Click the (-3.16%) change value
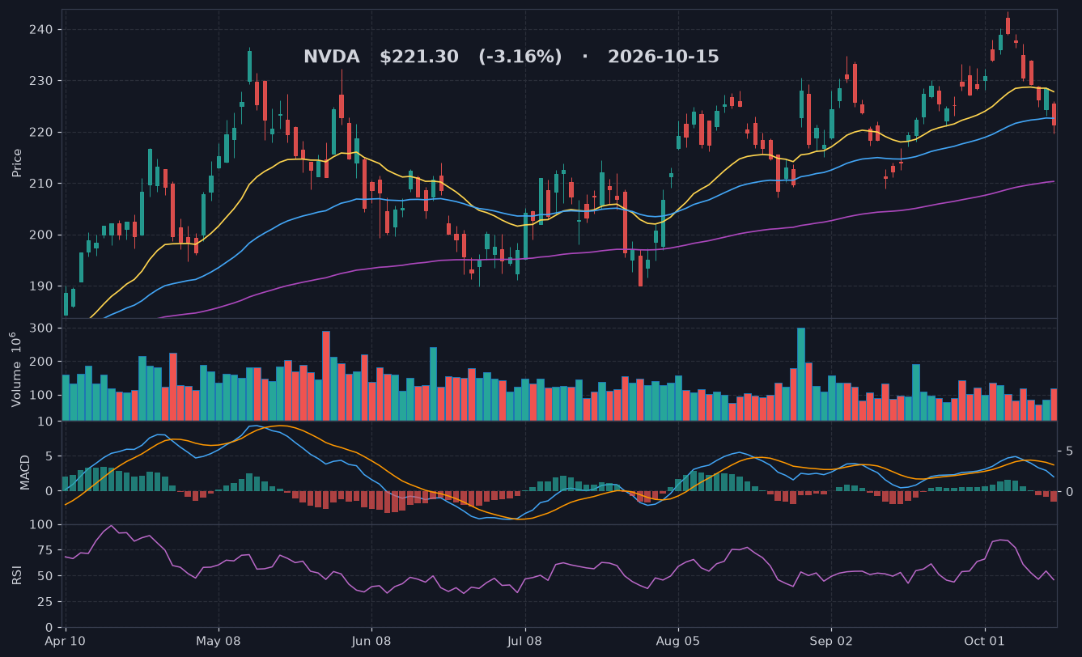The height and width of the screenshot is (657, 1082). (520, 57)
